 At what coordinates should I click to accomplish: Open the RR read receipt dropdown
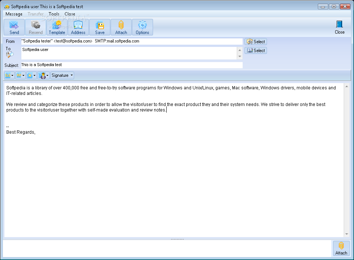tap(20, 75)
